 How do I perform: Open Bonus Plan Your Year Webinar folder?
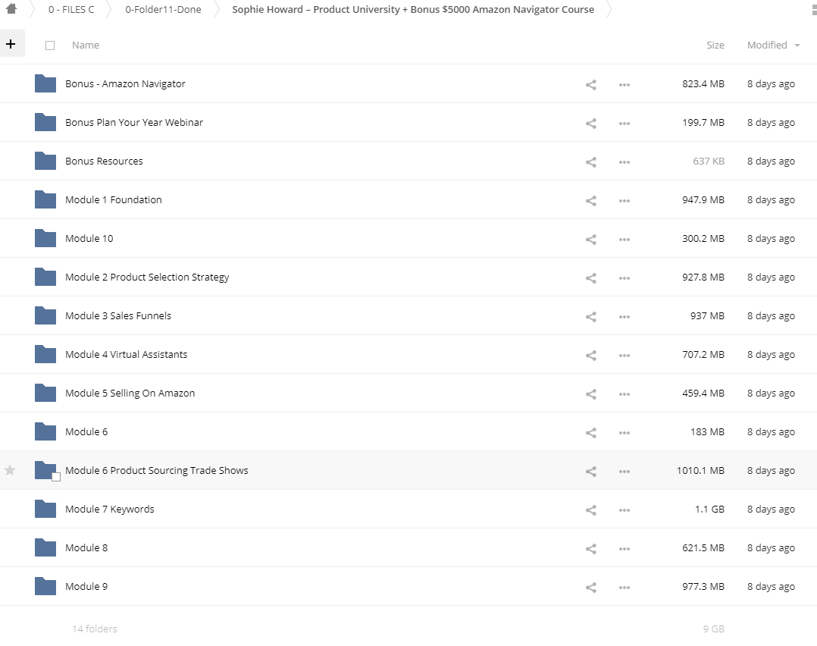coord(134,123)
